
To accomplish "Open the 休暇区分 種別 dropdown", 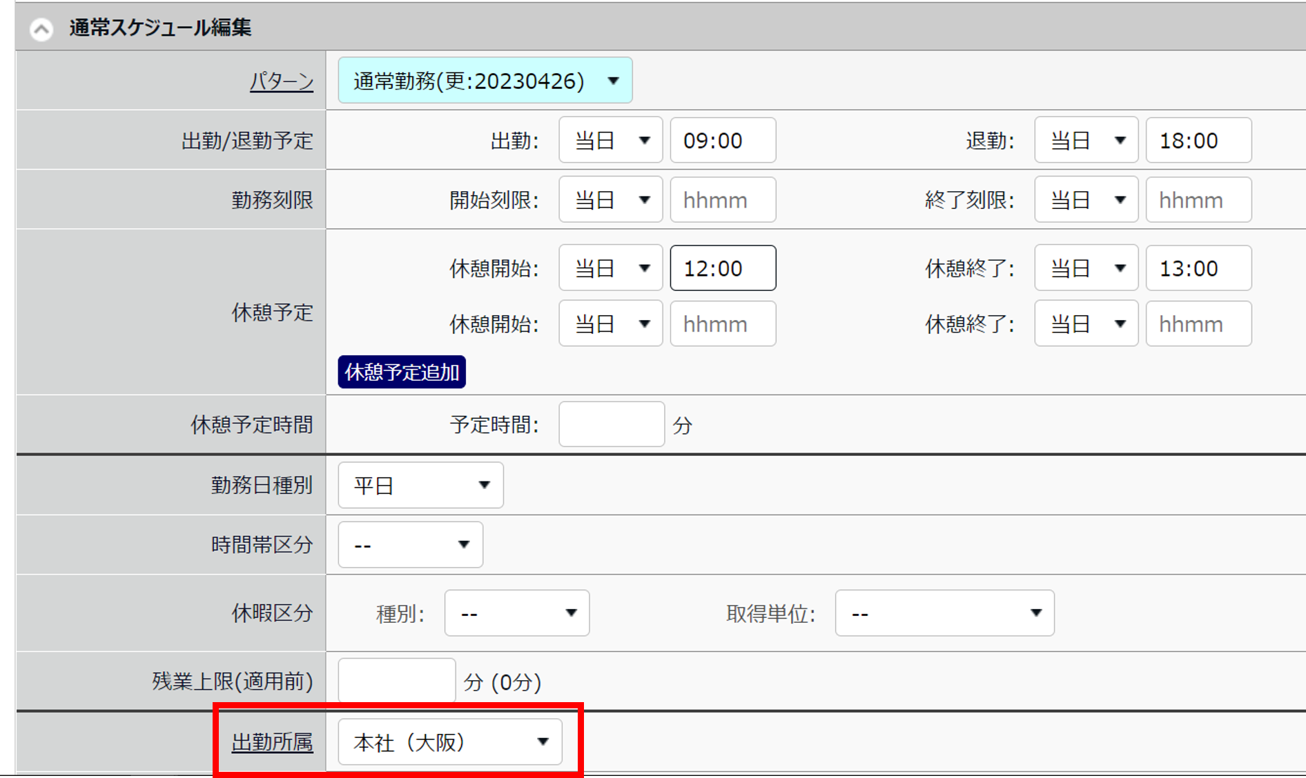I will click(516, 613).
